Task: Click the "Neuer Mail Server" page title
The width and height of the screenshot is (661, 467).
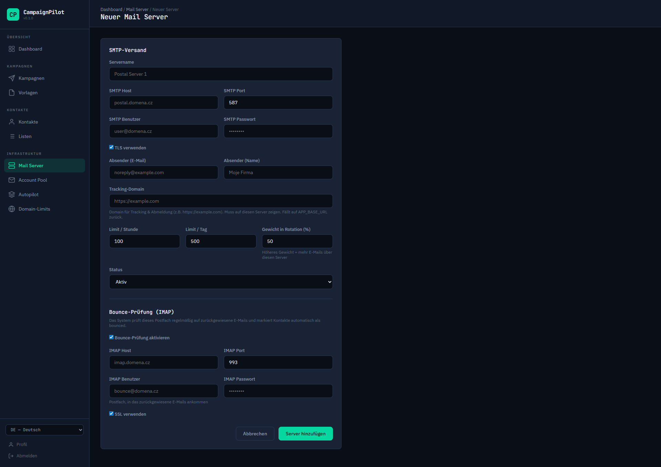Action: [134, 17]
